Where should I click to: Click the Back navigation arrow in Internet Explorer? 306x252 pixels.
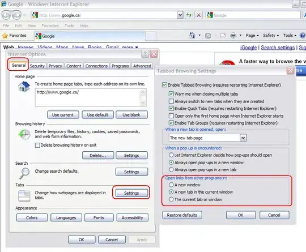click(x=6, y=15)
